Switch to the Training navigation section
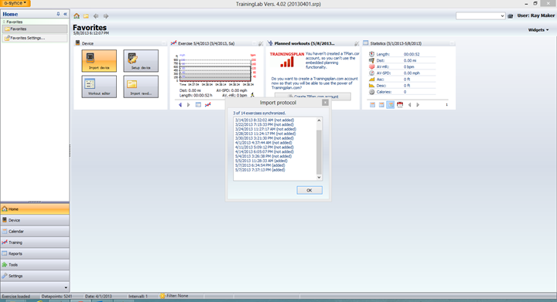 (x=35, y=243)
